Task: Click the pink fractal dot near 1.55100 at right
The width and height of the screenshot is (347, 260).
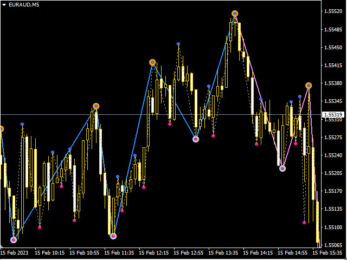Action: point(304,223)
